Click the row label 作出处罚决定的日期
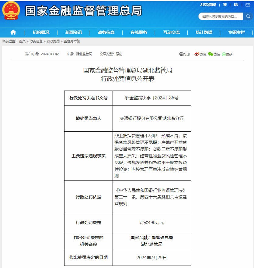This screenshot has height=268, width=254. (x=89, y=257)
